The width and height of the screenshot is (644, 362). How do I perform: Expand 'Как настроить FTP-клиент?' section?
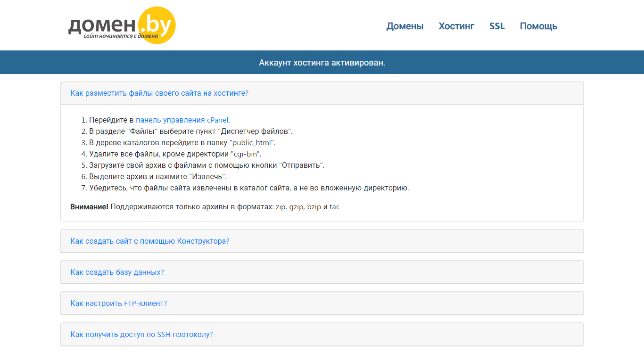tap(119, 304)
